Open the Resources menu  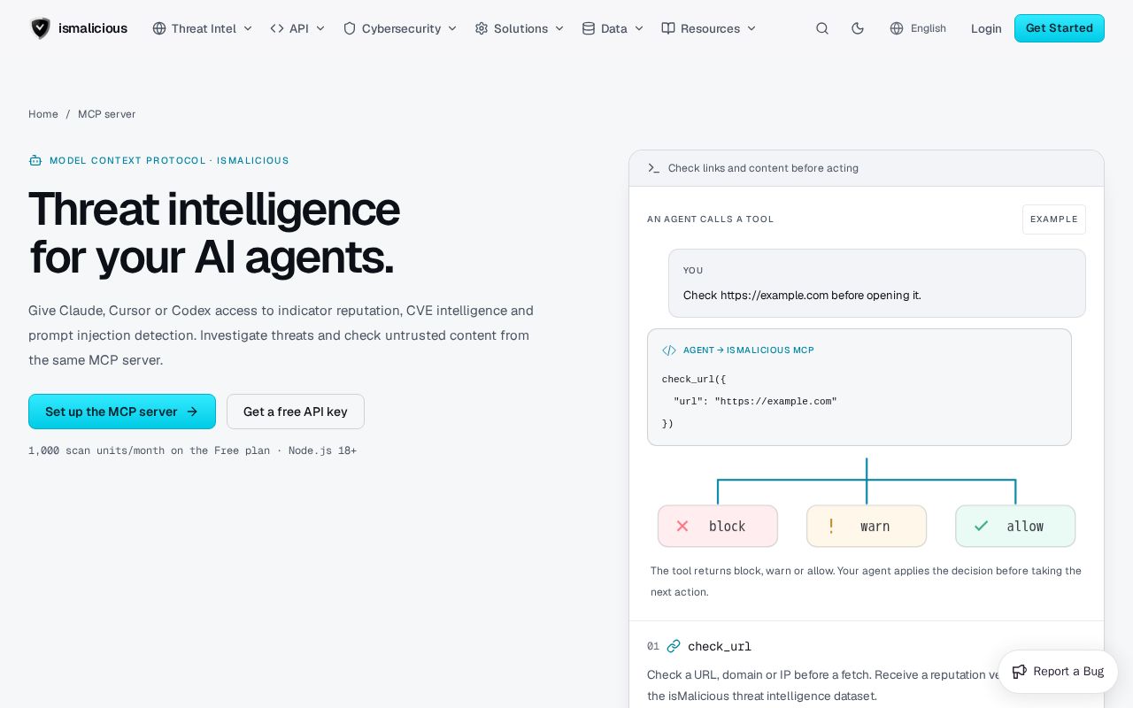[x=709, y=28]
